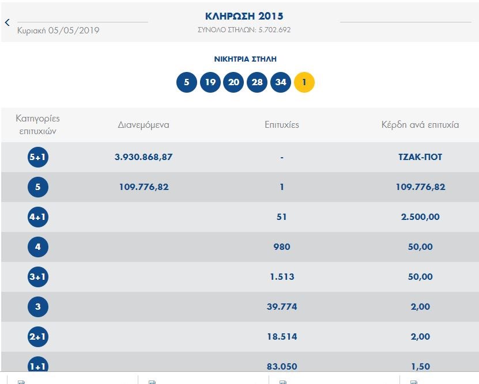Click winning number ball 34
The width and height of the screenshot is (479, 384).
281,82
